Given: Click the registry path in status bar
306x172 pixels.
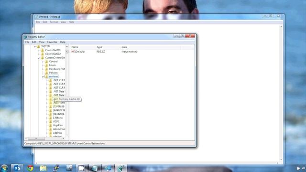Looking at the screenshot, I should (65, 143).
